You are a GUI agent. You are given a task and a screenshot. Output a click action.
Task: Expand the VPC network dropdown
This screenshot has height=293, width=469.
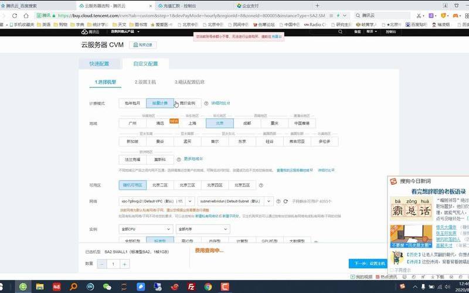[x=188, y=201]
